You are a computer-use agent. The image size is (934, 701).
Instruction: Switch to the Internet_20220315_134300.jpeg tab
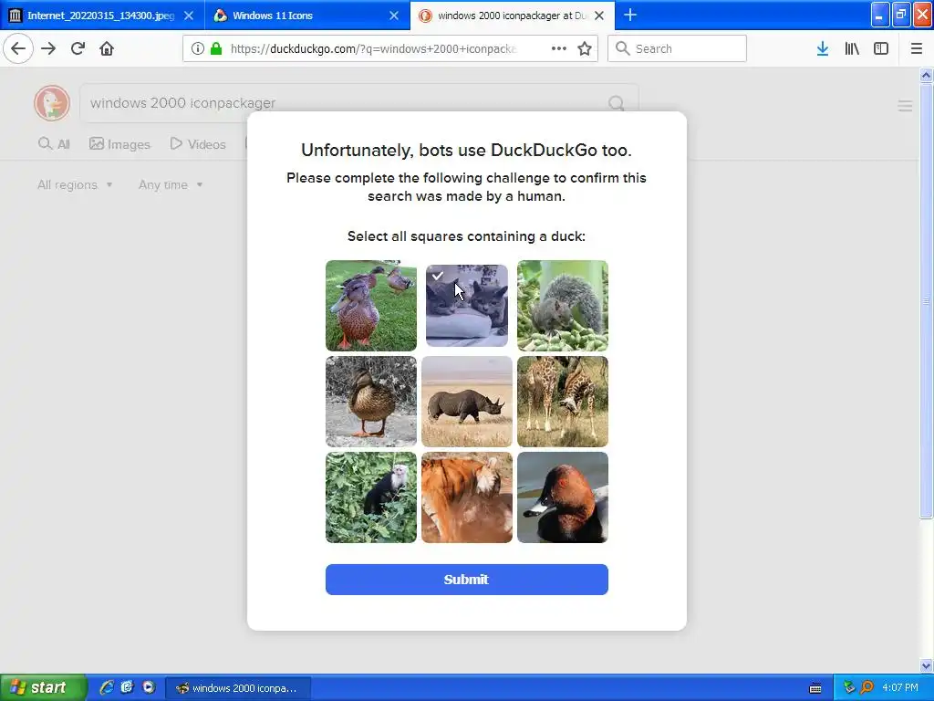102,16
